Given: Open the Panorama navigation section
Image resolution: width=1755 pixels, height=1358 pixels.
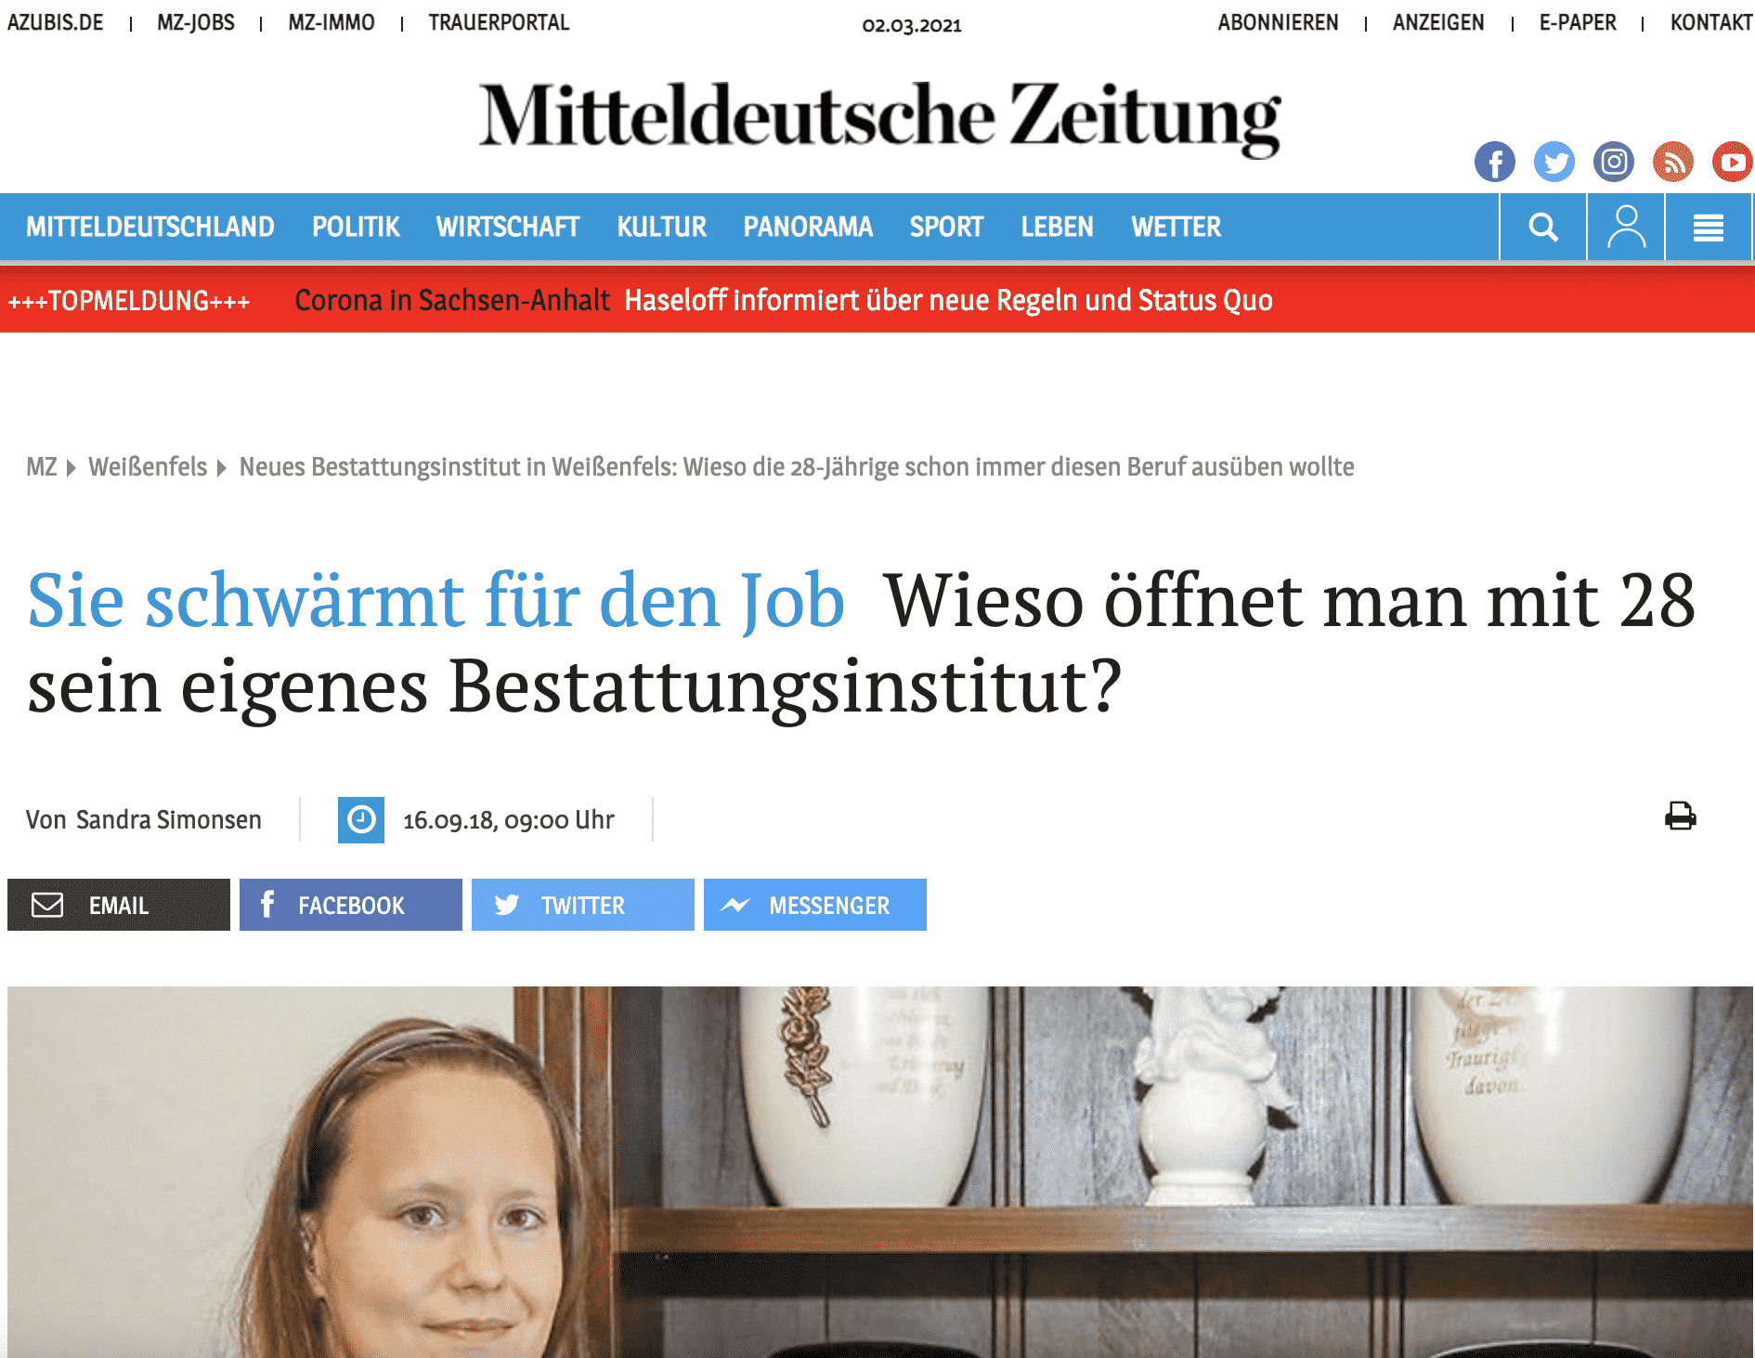Looking at the screenshot, I should pos(808,227).
